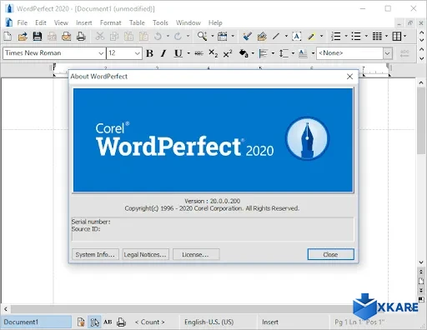Expand the Undo history arrow
Image resolution: width=427 pixels, height=330 pixels.
[x=168, y=36]
